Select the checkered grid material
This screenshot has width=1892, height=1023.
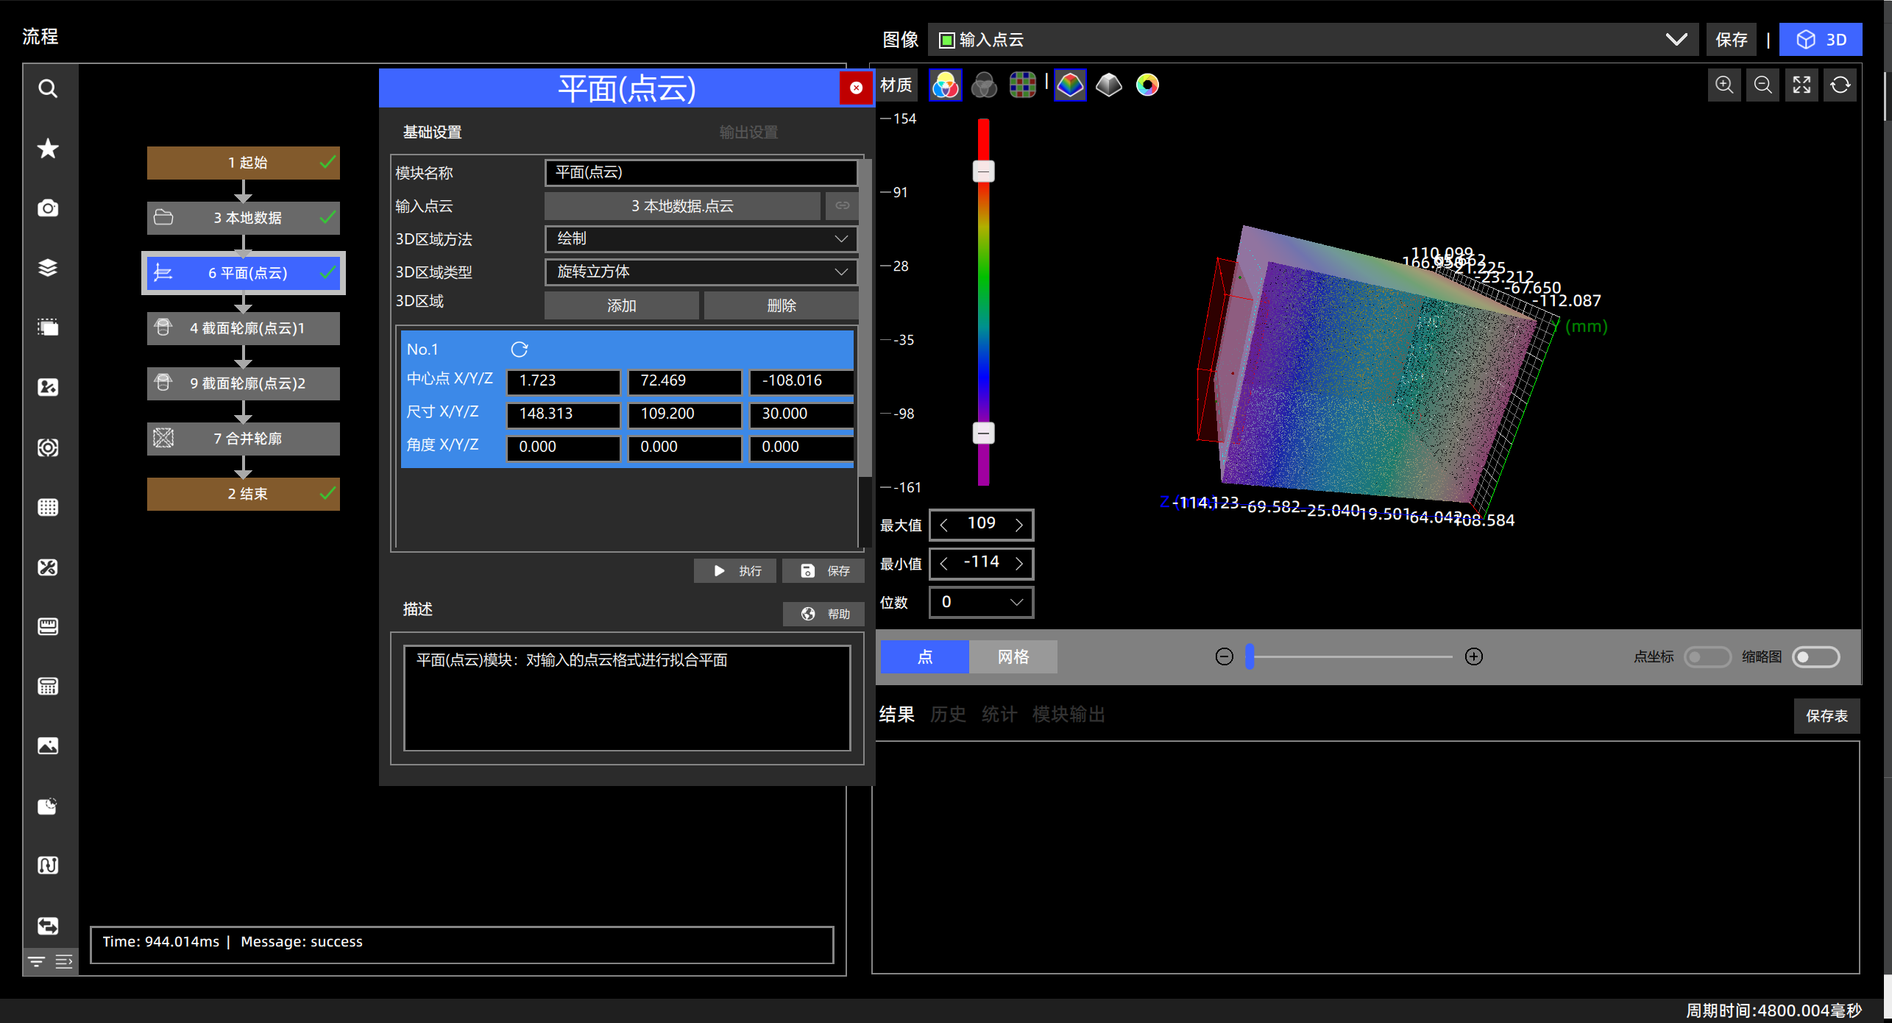pyautogui.click(x=1022, y=85)
